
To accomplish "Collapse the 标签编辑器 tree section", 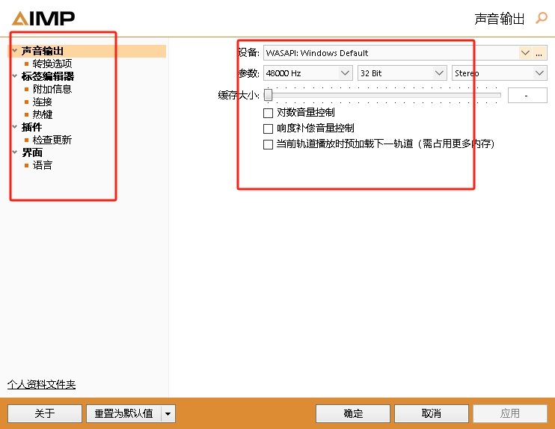I will [14, 75].
